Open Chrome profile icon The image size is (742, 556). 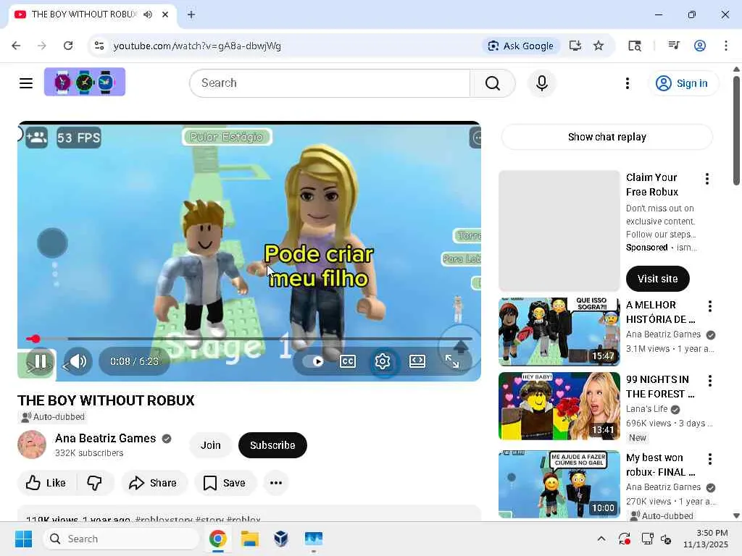(x=700, y=46)
